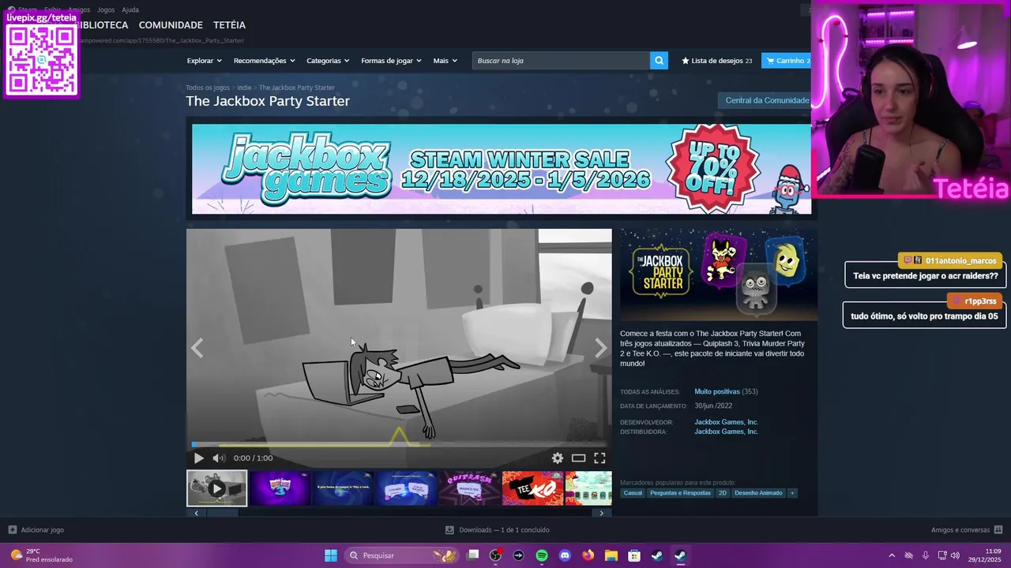Select the blue spiral screenshot thumbnail
This screenshot has height=568, width=1011.
pyautogui.click(x=343, y=488)
